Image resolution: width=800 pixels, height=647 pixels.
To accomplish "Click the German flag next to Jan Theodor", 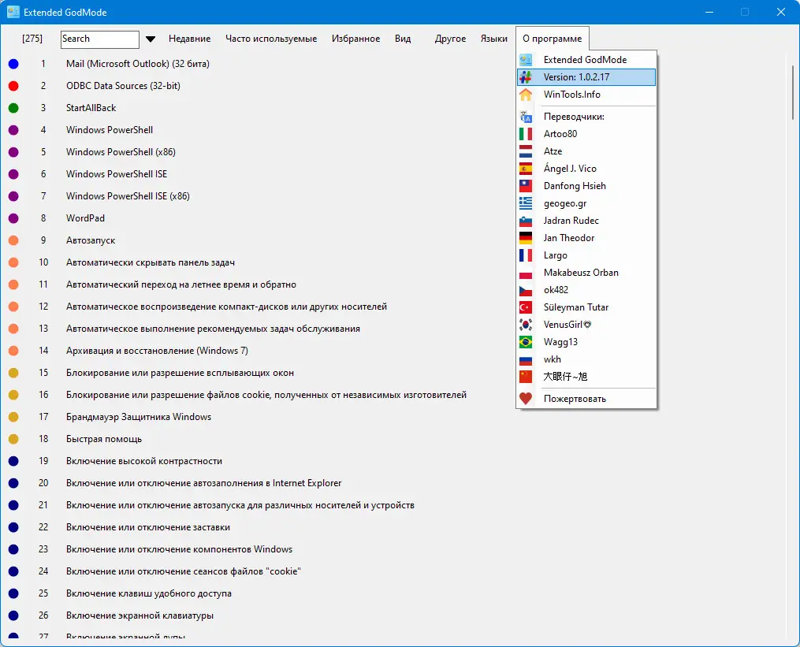I will point(526,238).
